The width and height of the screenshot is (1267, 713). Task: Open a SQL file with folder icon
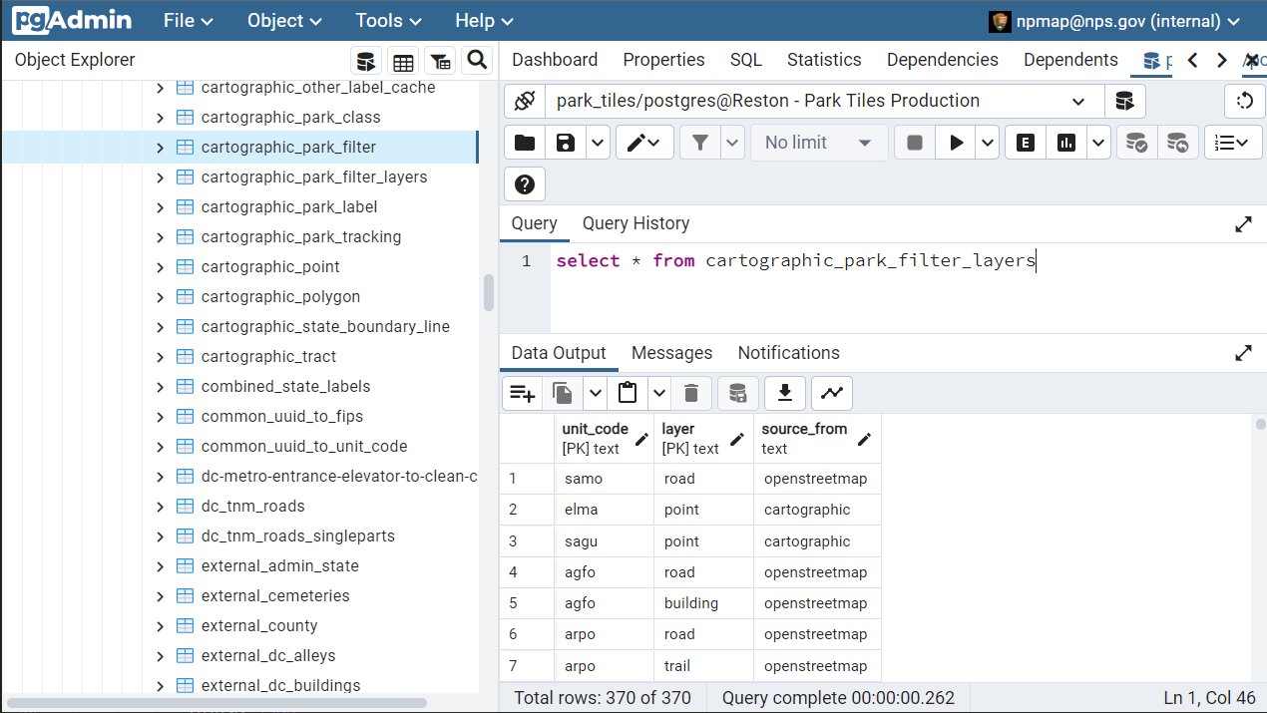525,143
